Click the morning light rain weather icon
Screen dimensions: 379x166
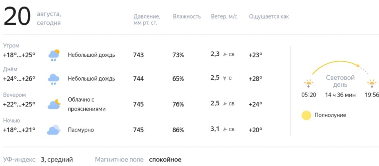[x=54, y=55]
